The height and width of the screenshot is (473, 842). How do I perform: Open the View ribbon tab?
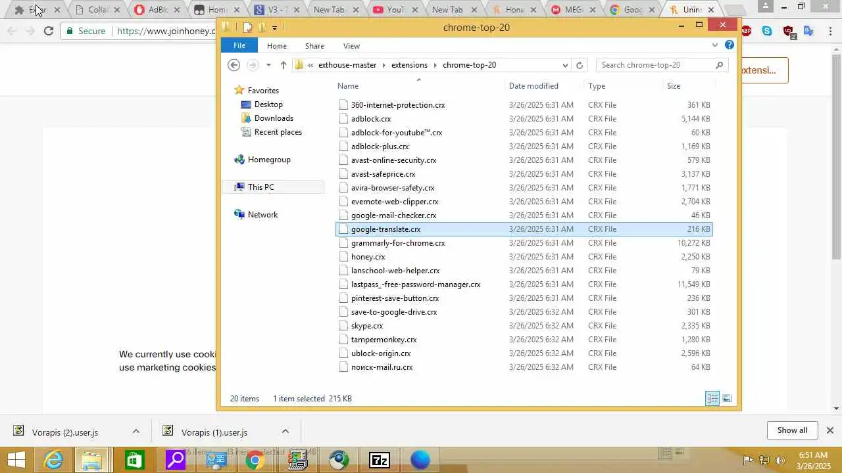(351, 46)
